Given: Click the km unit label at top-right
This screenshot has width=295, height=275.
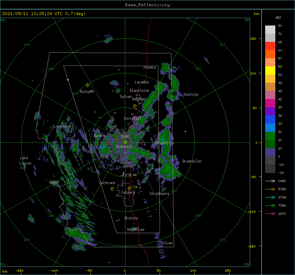Looking at the screenshot, I should (256, 14).
